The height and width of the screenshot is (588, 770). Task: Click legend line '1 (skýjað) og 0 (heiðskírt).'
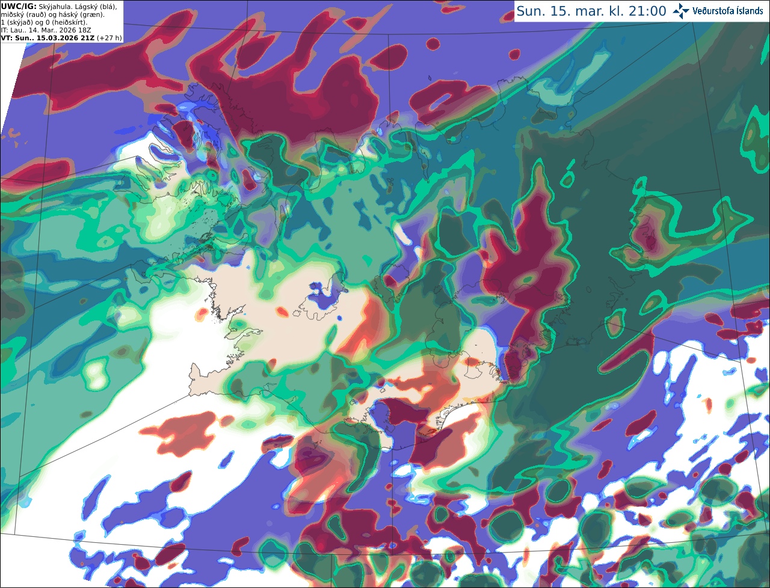[44, 22]
